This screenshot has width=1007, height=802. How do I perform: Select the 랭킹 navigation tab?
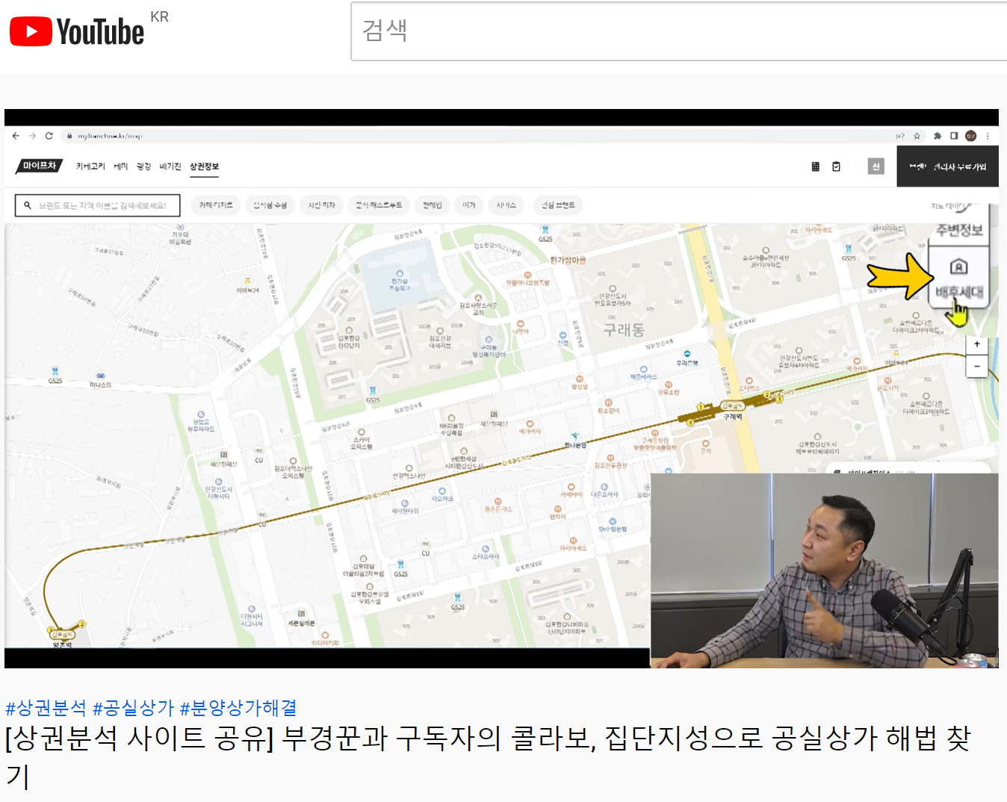[x=143, y=167]
